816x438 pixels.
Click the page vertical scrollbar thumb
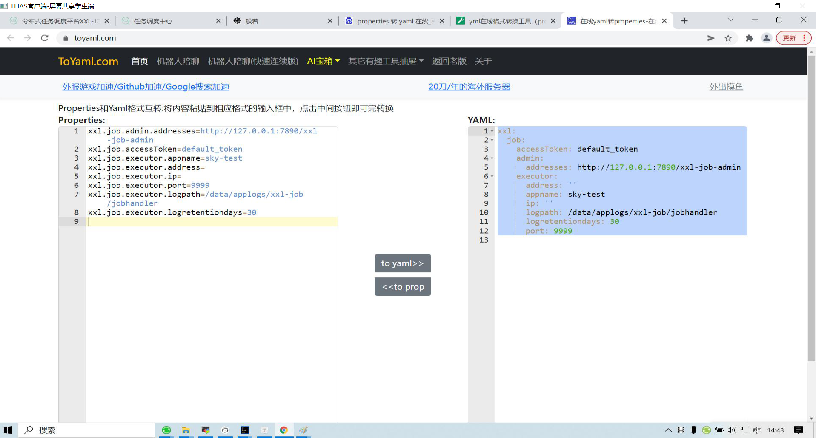click(811, 208)
